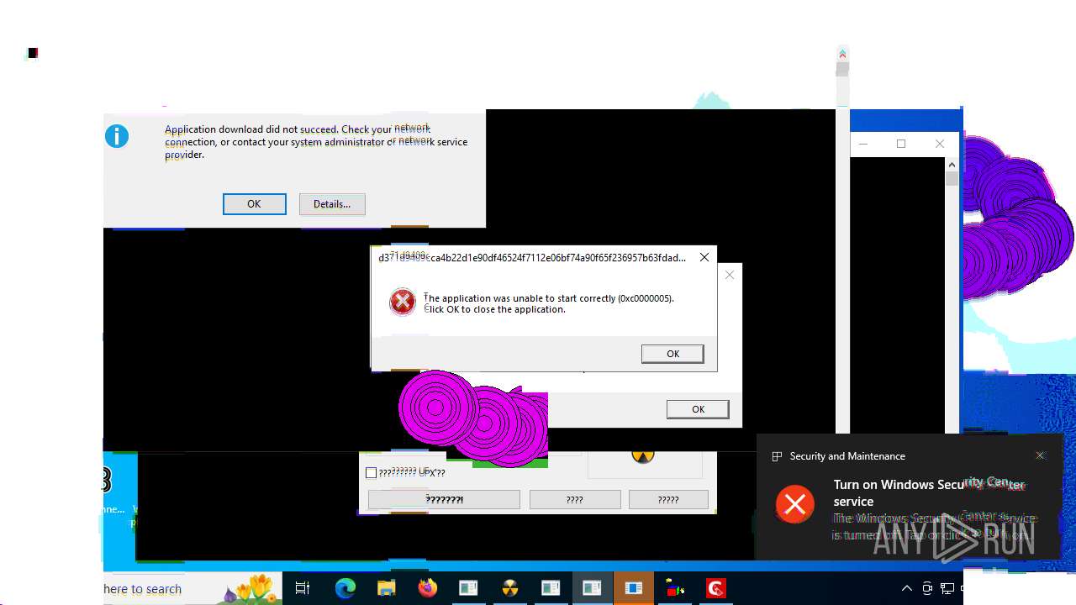Viewport: 1076px width, 605px height.
Task: Launch Microsoft Edge from the taskbar
Action: tap(345, 589)
